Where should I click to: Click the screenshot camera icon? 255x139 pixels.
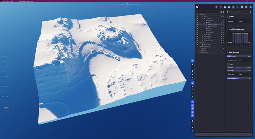(x=246, y=7)
